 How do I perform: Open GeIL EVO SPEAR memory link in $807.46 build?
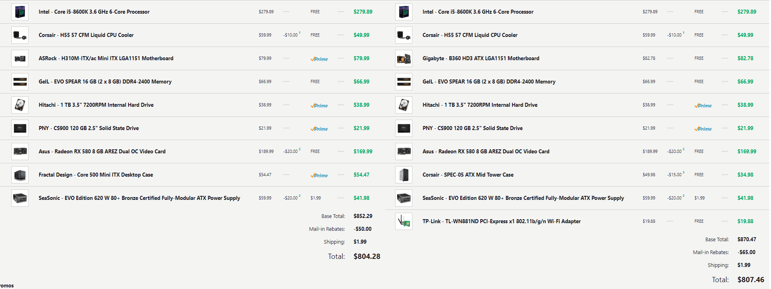[x=489, y=82]
